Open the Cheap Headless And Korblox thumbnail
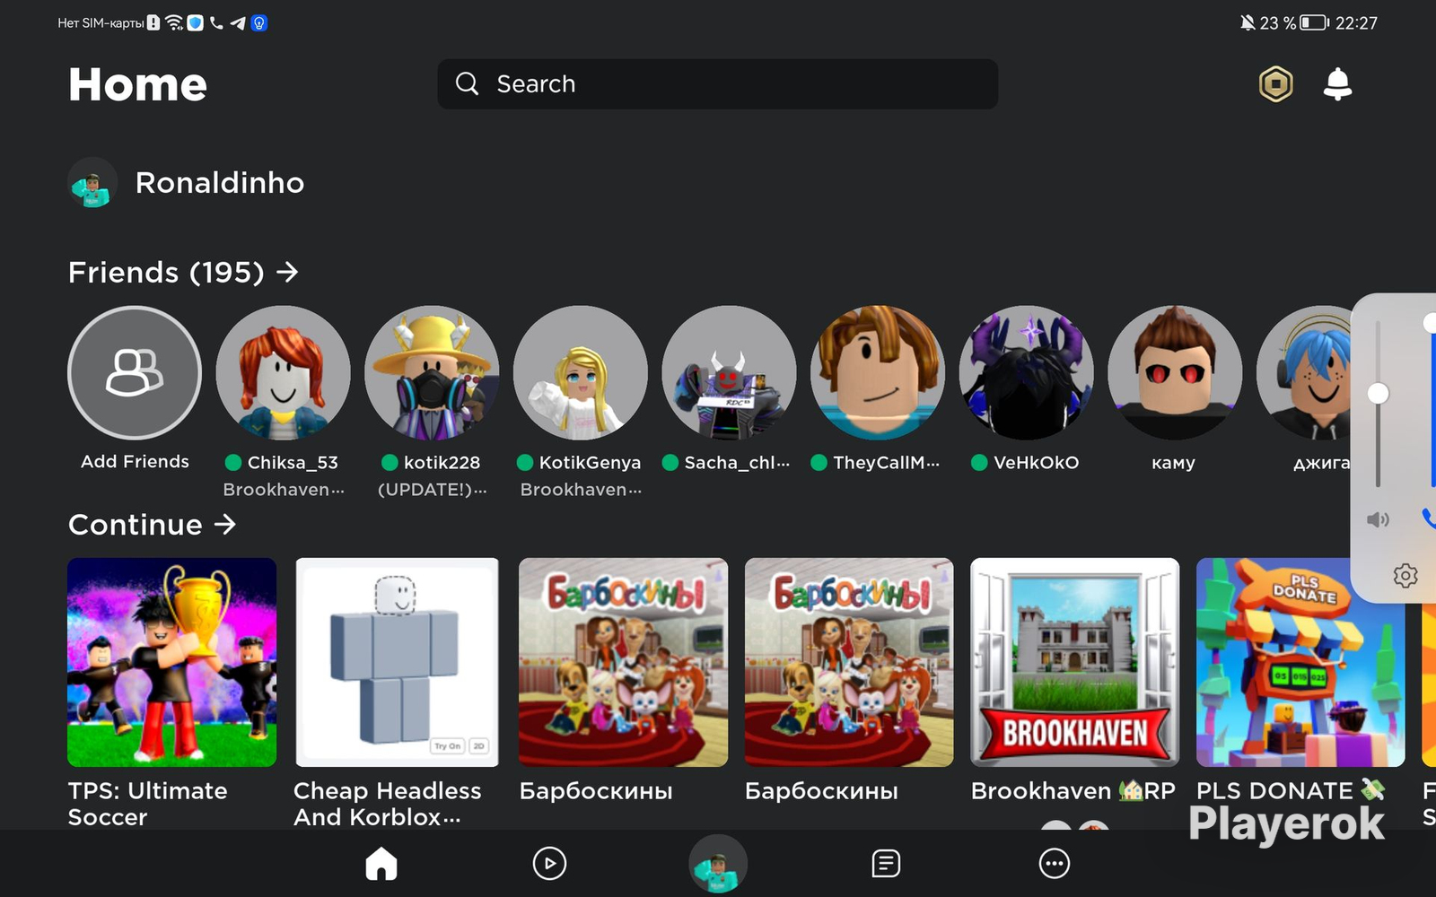 pos(398,662)
